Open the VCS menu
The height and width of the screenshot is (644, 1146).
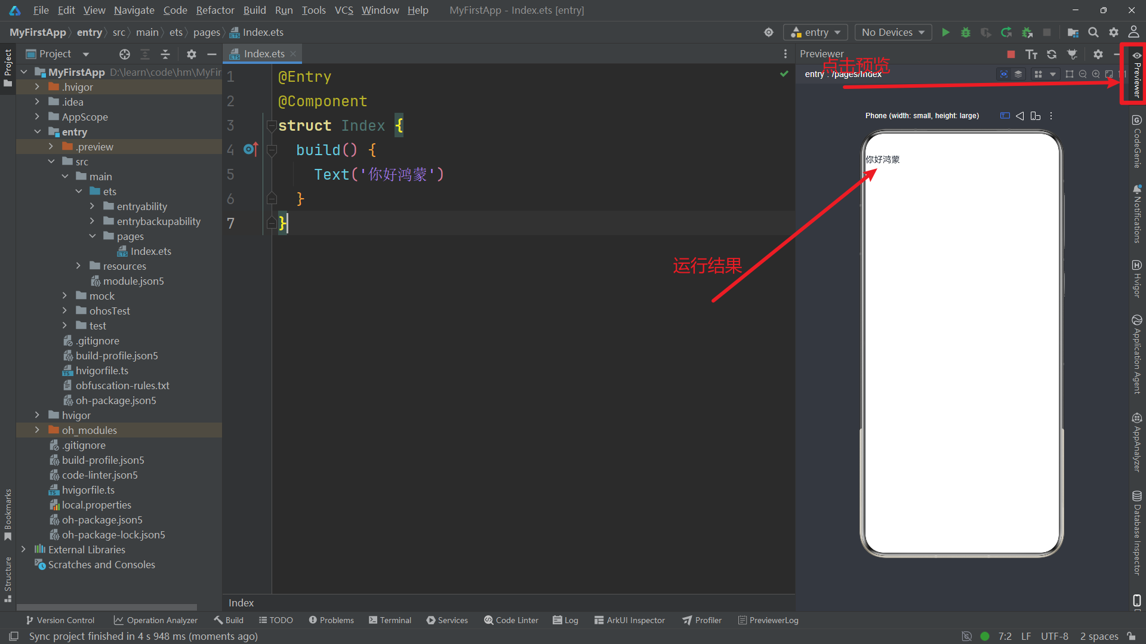tap(344, 10)
